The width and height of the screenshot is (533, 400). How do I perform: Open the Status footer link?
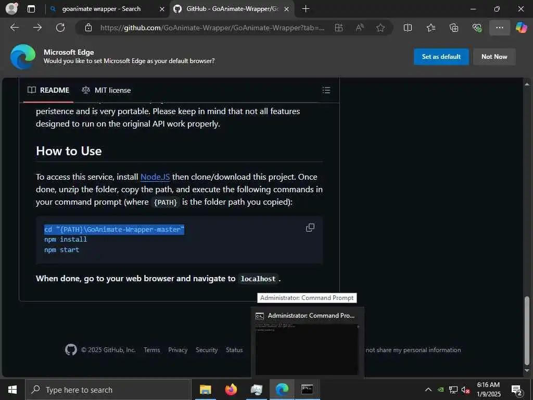click(234, 349)
